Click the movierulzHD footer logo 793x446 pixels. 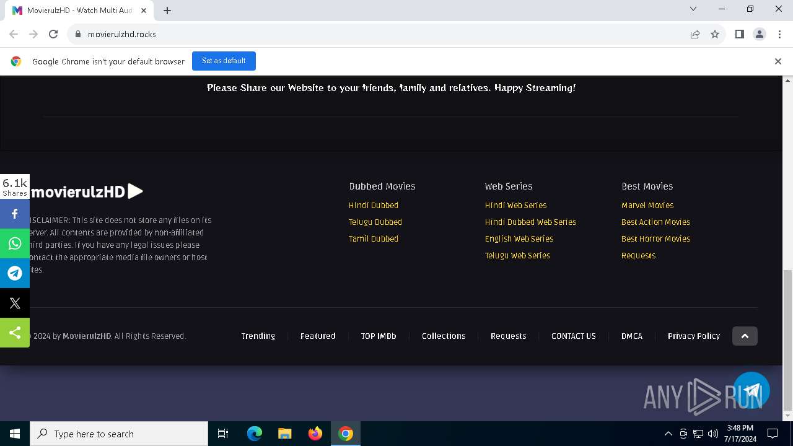(87, 191)
